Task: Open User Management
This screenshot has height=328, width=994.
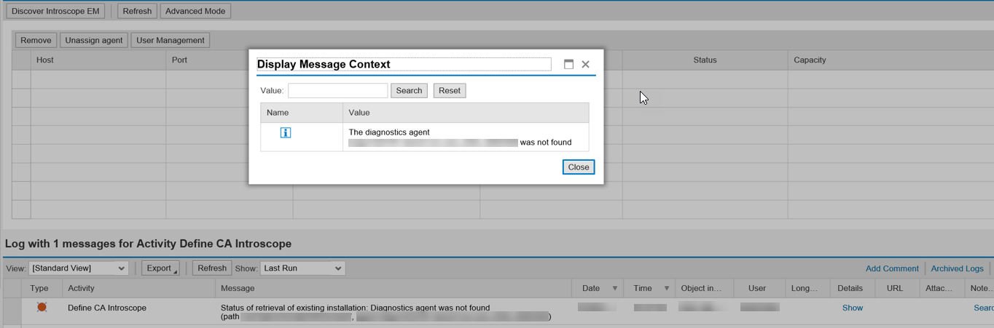Action: (171, 40)
